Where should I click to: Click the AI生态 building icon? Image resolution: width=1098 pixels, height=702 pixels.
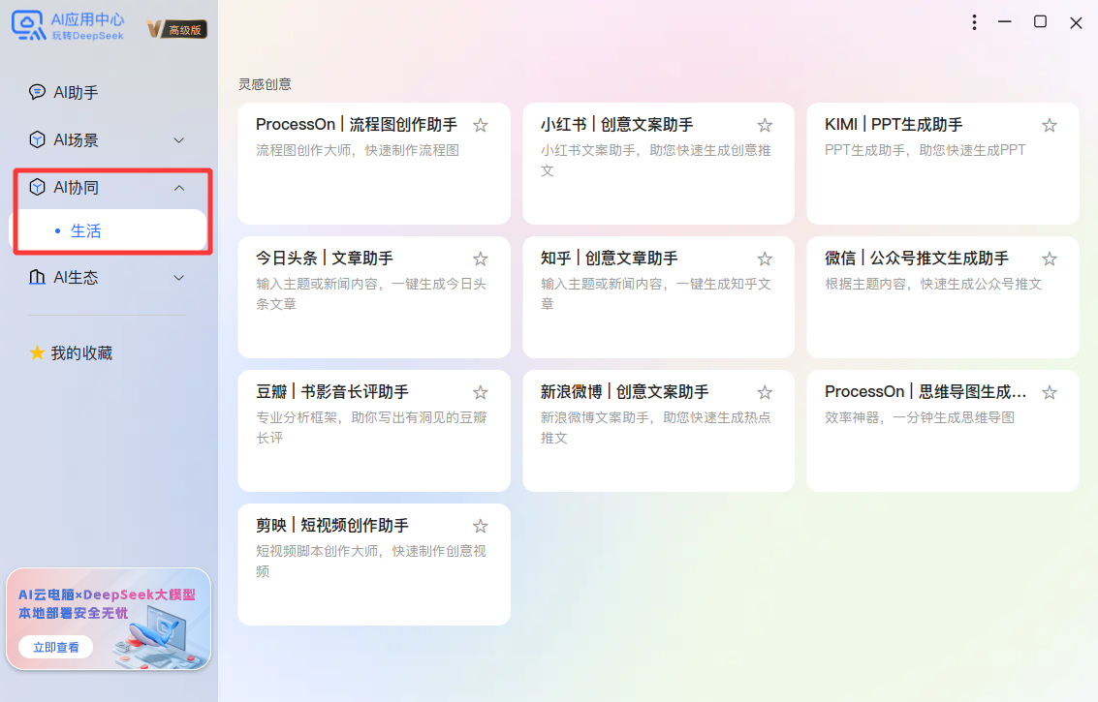pos(37,277)
